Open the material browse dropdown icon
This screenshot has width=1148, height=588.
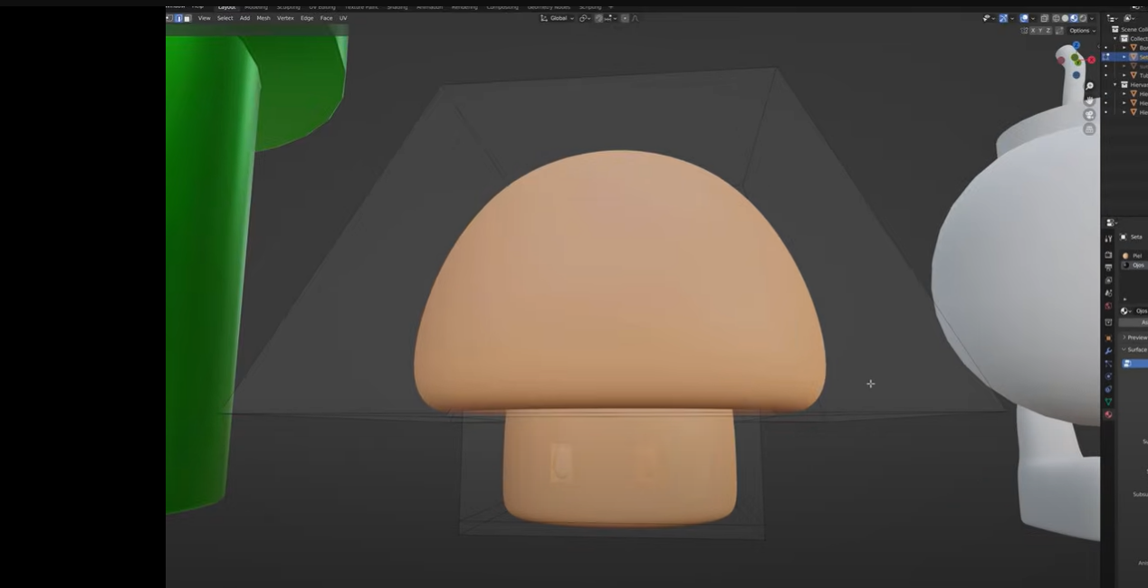tap(1126, 311)
